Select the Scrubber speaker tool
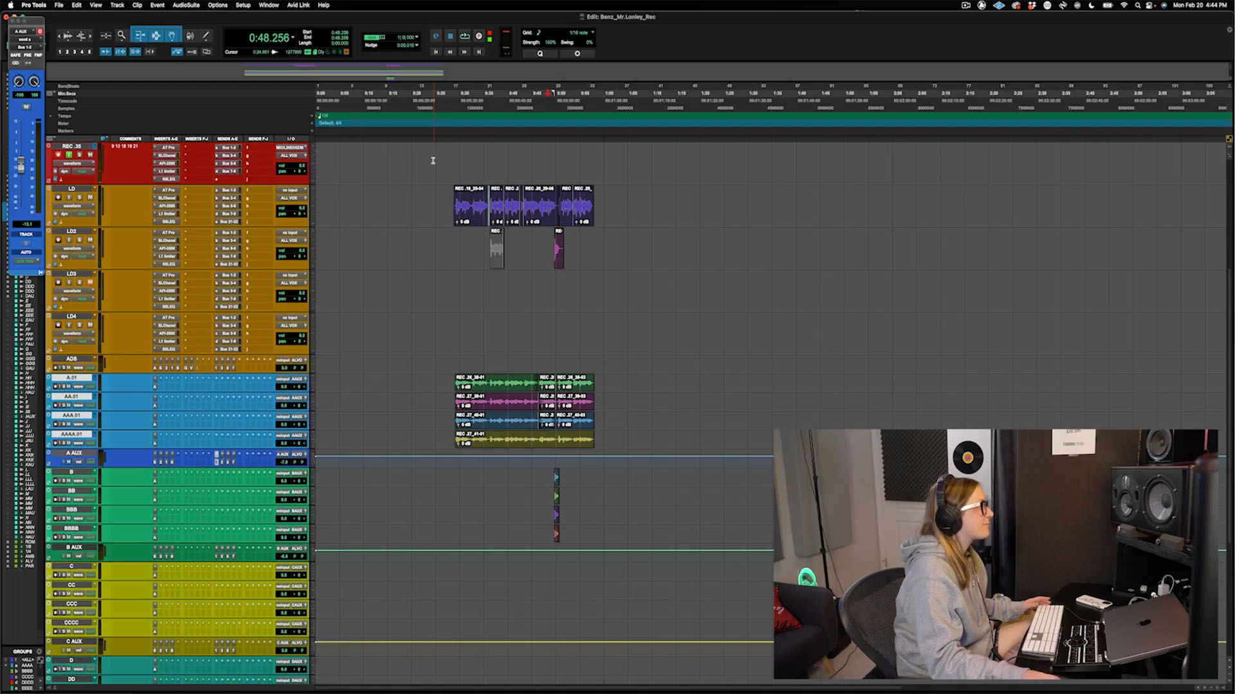Screen dimensions: 1235x694 click(x=190, y=35)
